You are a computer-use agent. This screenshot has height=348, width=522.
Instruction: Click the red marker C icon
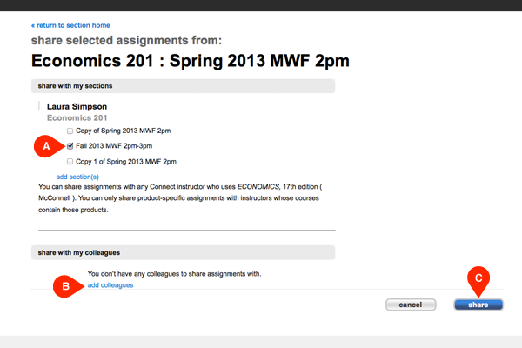[478, 277]
